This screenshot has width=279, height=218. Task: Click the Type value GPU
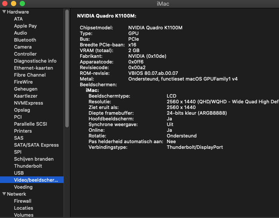133,33
